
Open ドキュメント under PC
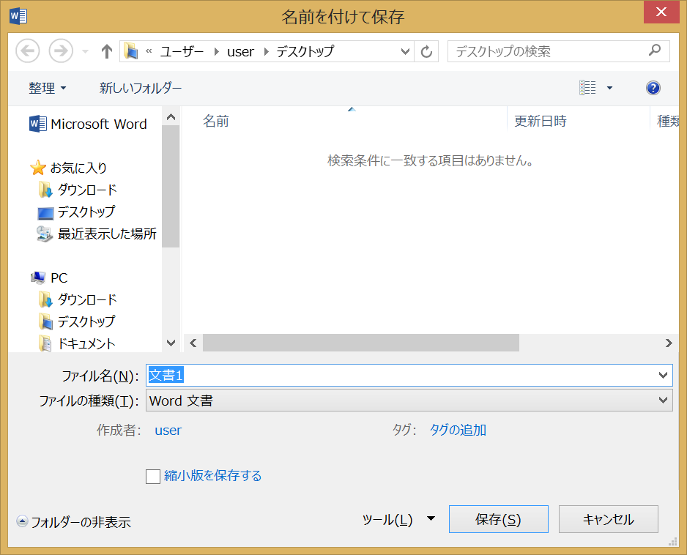(77, 343)
